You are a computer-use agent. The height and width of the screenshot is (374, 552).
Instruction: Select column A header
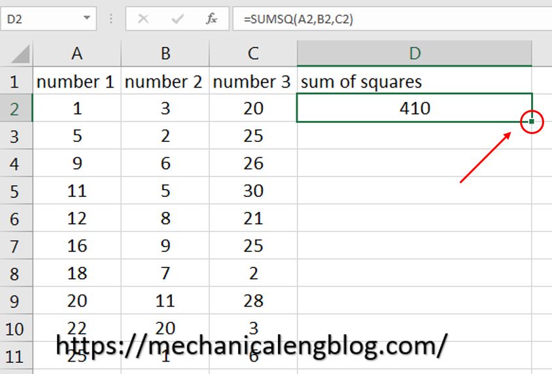[x=77, y=54]
